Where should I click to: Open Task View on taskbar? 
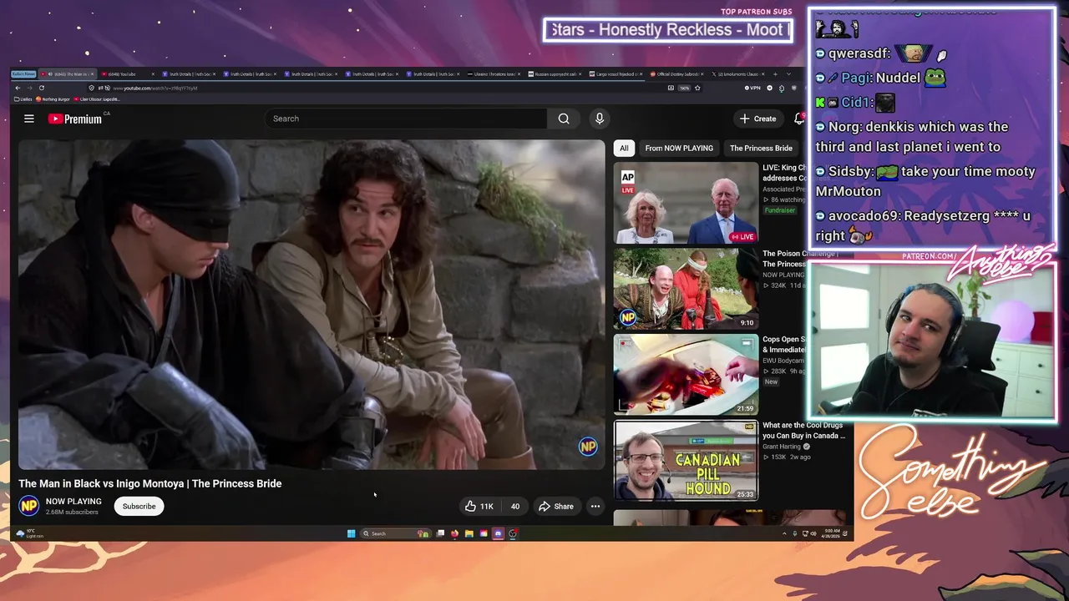(x=440, y=533)
